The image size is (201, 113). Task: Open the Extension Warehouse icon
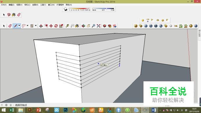(110, 26)
